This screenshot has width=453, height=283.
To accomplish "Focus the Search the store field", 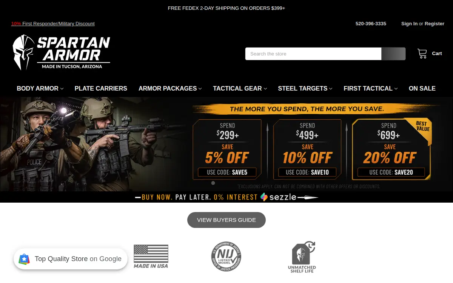I will coord(313,54).
